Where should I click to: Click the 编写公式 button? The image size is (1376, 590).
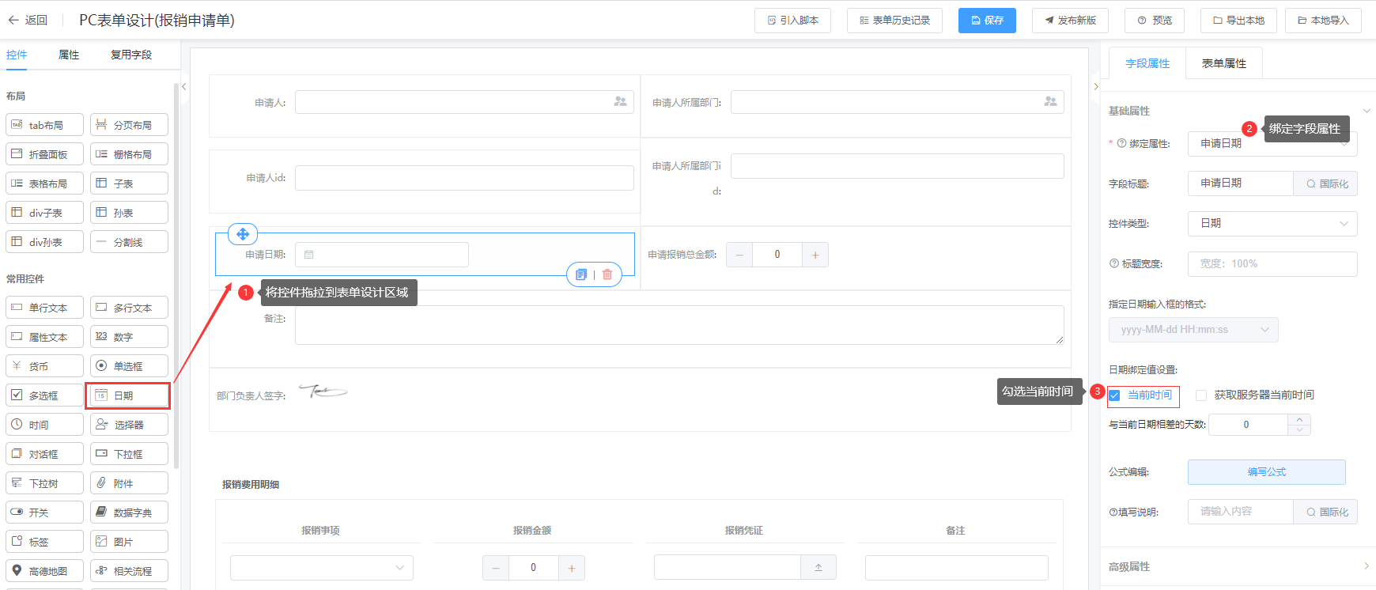click(1266, 472)
